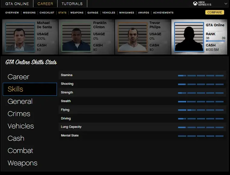Open the Career top tab
This screenshot has width=230, height=175.
(x=45, y=4)
